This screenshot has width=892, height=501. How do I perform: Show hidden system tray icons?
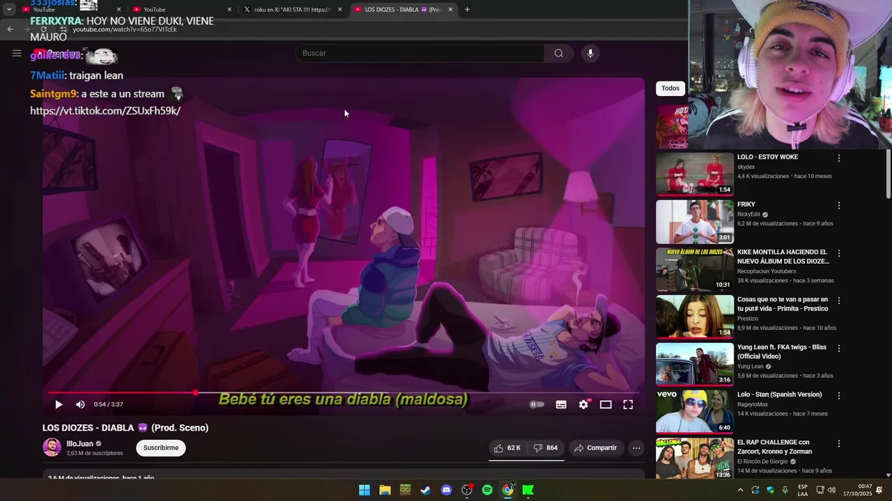coord(740,490)
